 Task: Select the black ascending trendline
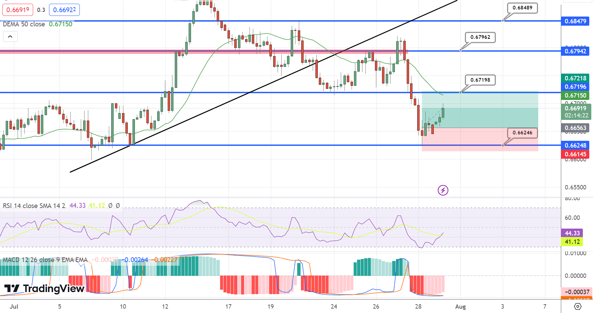click(263, 86)
